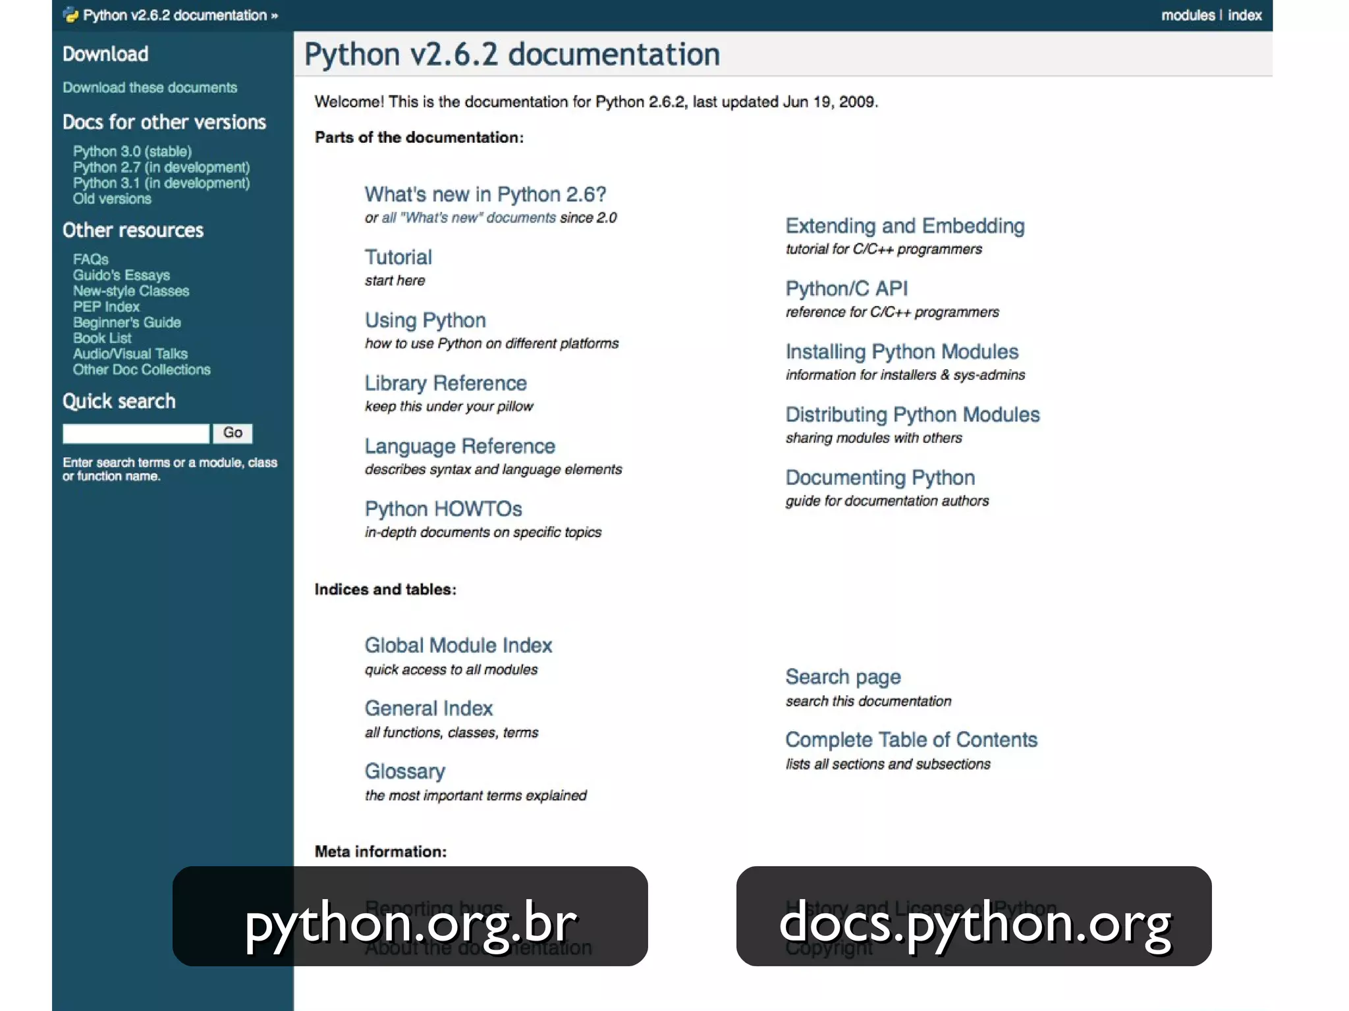Click 'describes syntax and language elements' text

coord(493,469)
